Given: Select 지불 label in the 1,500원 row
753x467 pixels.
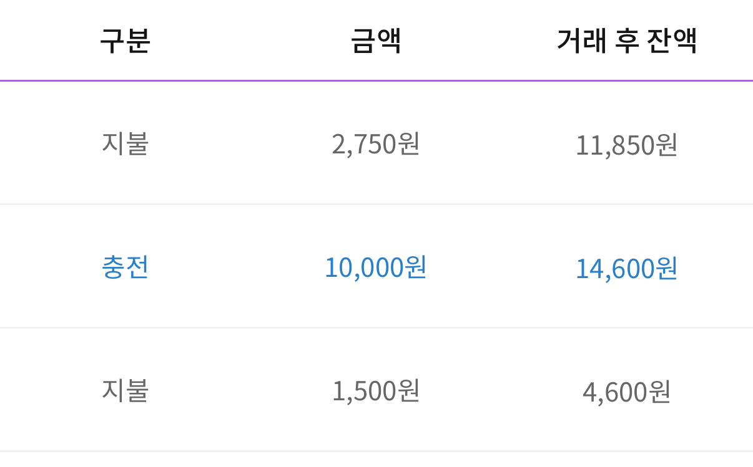Looking at the screenshot, I should 125,391.
